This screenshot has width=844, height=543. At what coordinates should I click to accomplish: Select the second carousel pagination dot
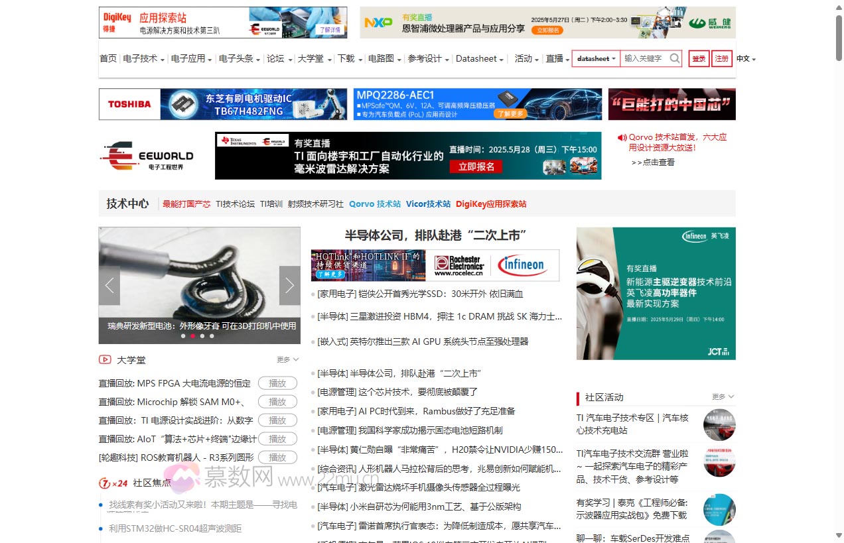tap(193, 336)
